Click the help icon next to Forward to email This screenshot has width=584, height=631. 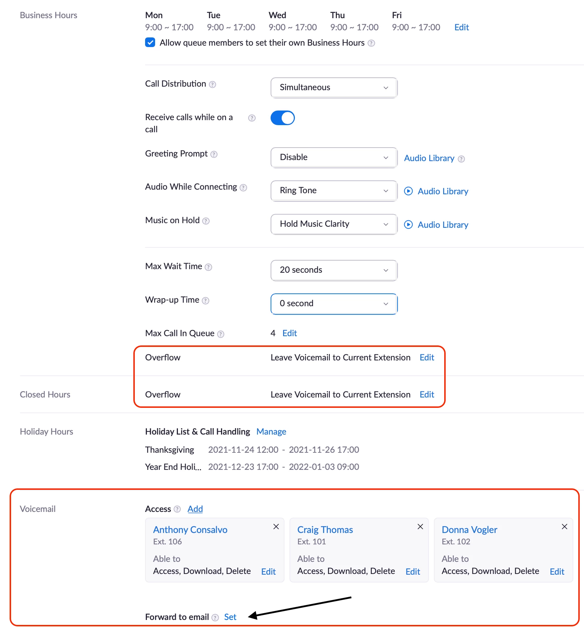[x=215, y=617]
